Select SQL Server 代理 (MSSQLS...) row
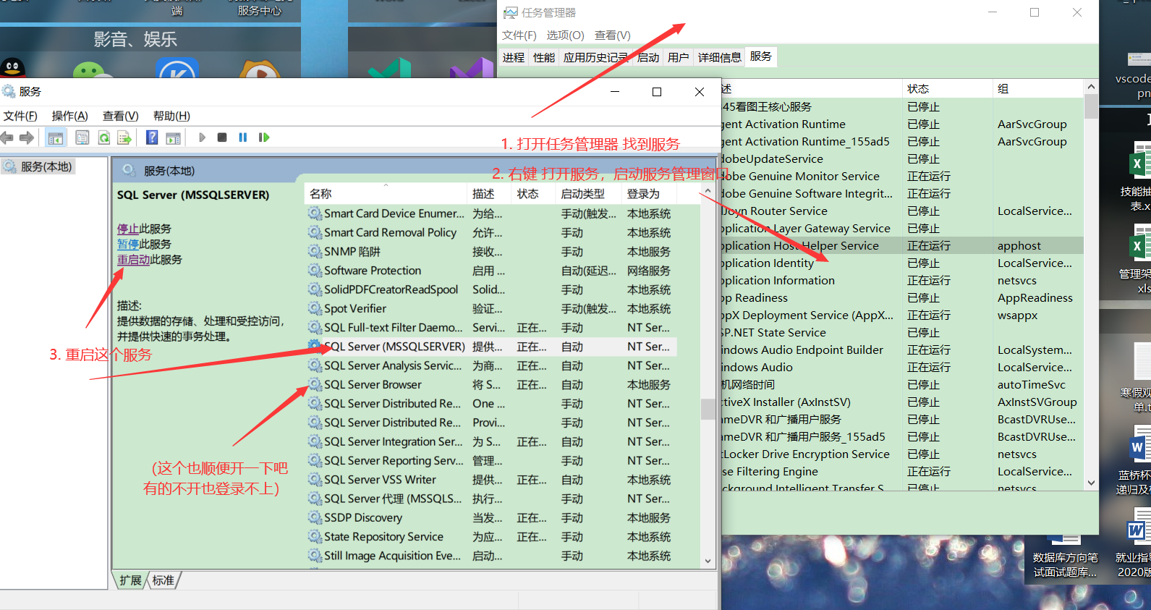This screenshot has width=1151, height=610. point(492,499)
